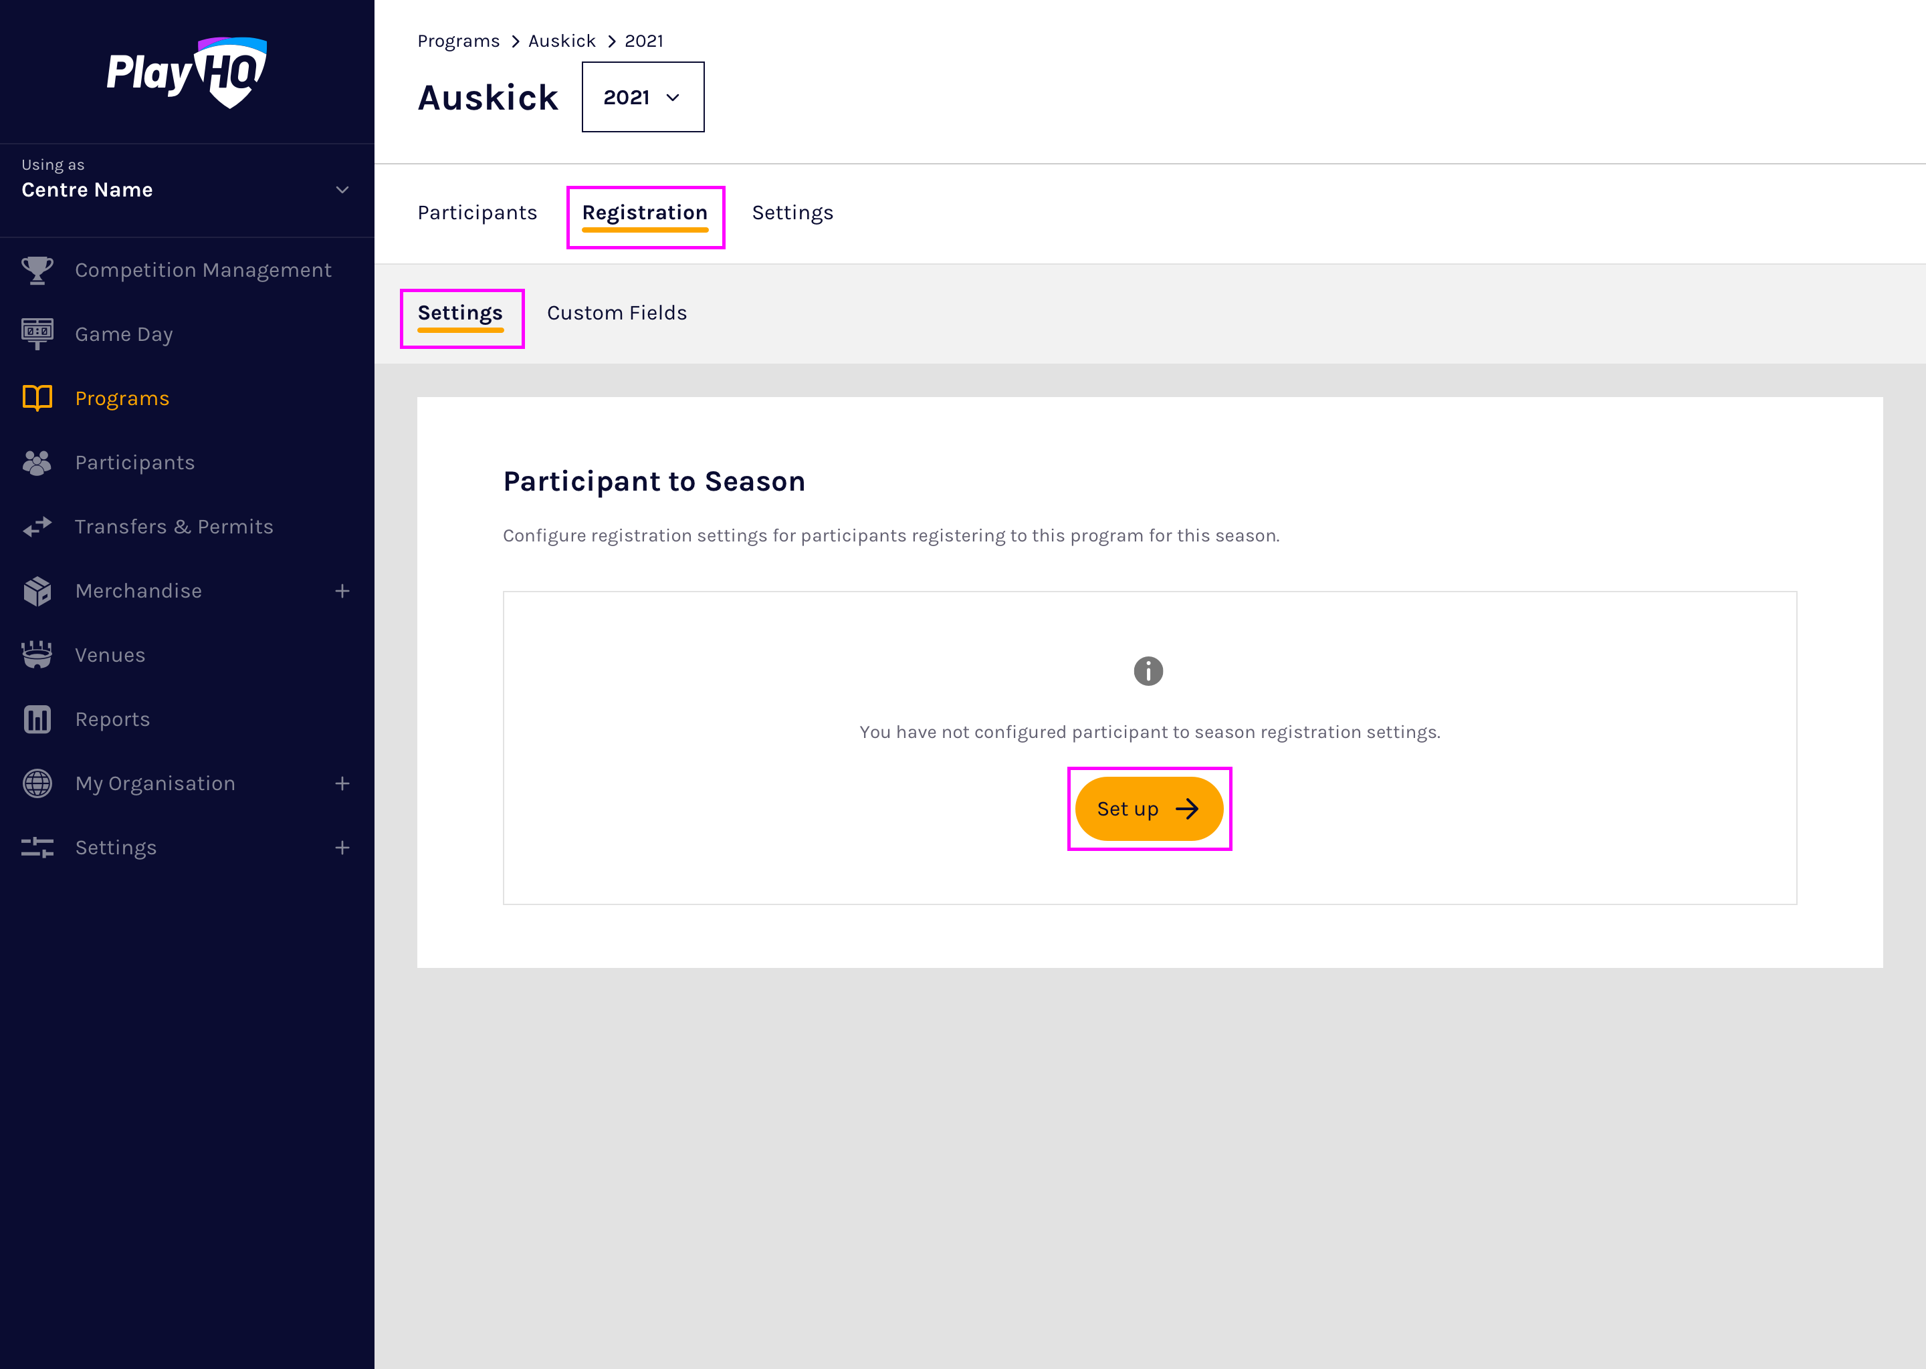The width and height of the screenshot is (1926, 1369).
Task: Expand the sidebar Settings plus
Action: click(342, 847)
